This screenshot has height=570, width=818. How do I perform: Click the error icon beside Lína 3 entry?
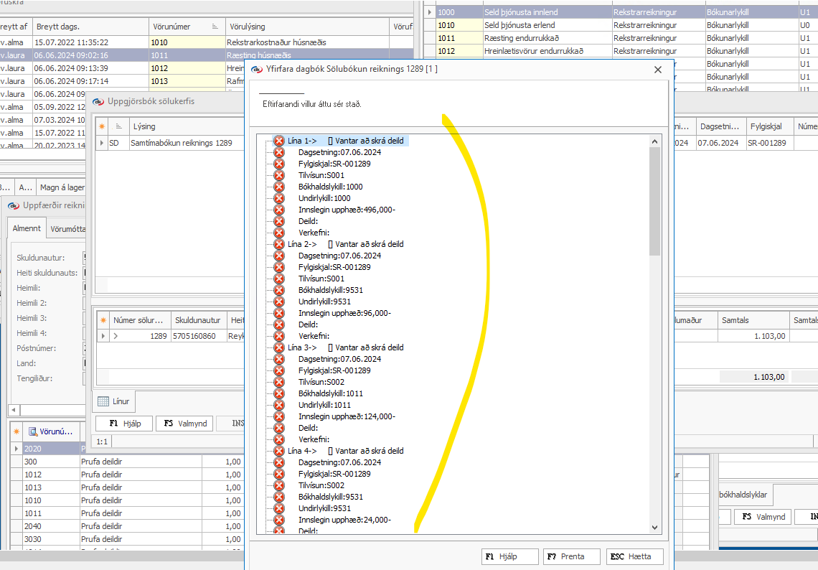pos(279,347)
